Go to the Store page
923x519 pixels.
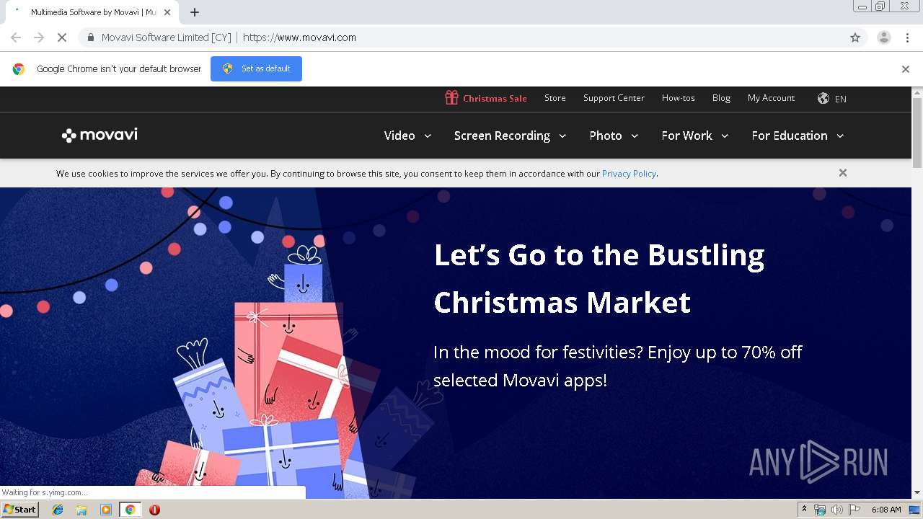[555, 98]
